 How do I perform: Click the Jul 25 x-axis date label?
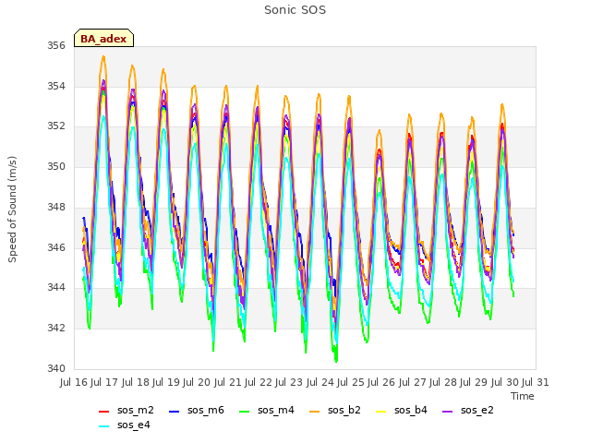(x=351, y=383)
